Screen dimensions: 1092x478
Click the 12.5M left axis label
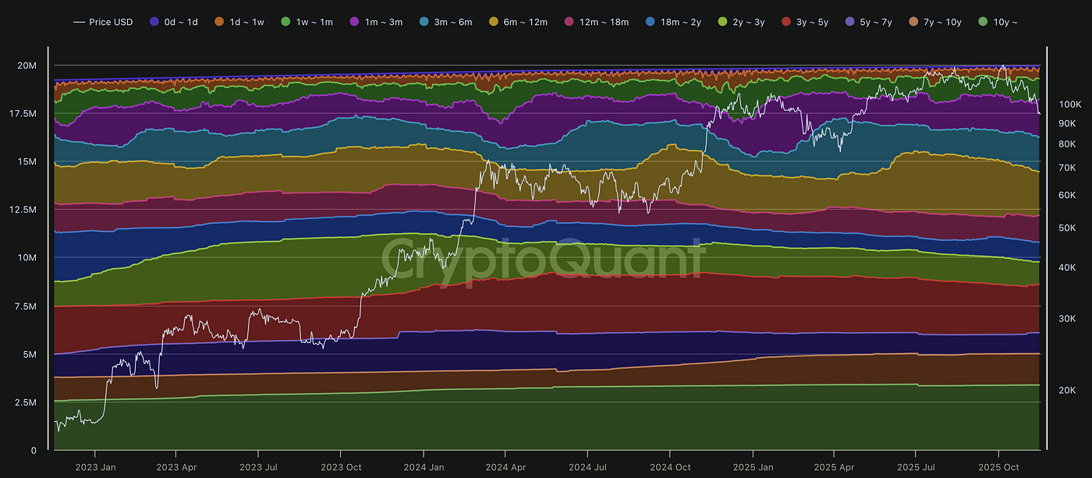(x=22, y=210)
